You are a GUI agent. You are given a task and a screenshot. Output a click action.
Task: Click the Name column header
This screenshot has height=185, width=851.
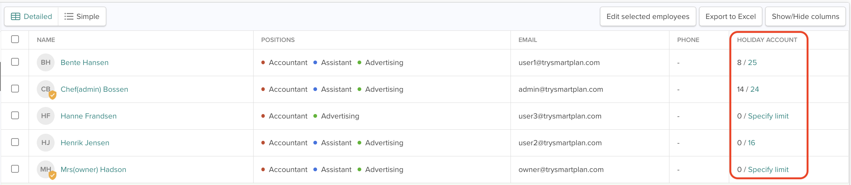[x=46, y=40]
